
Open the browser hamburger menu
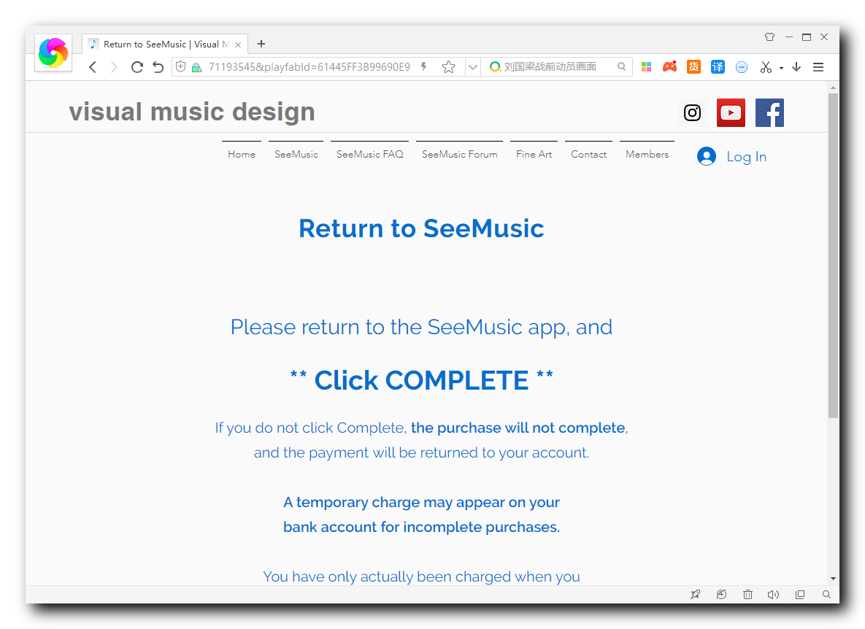coord(818,66)
